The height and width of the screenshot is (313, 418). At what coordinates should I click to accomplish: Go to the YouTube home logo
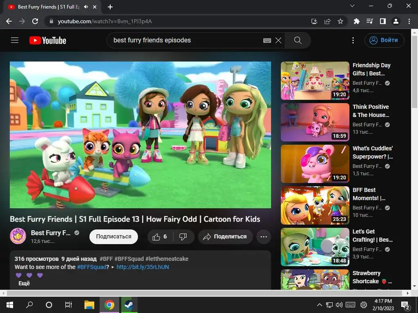coord(48,40)
